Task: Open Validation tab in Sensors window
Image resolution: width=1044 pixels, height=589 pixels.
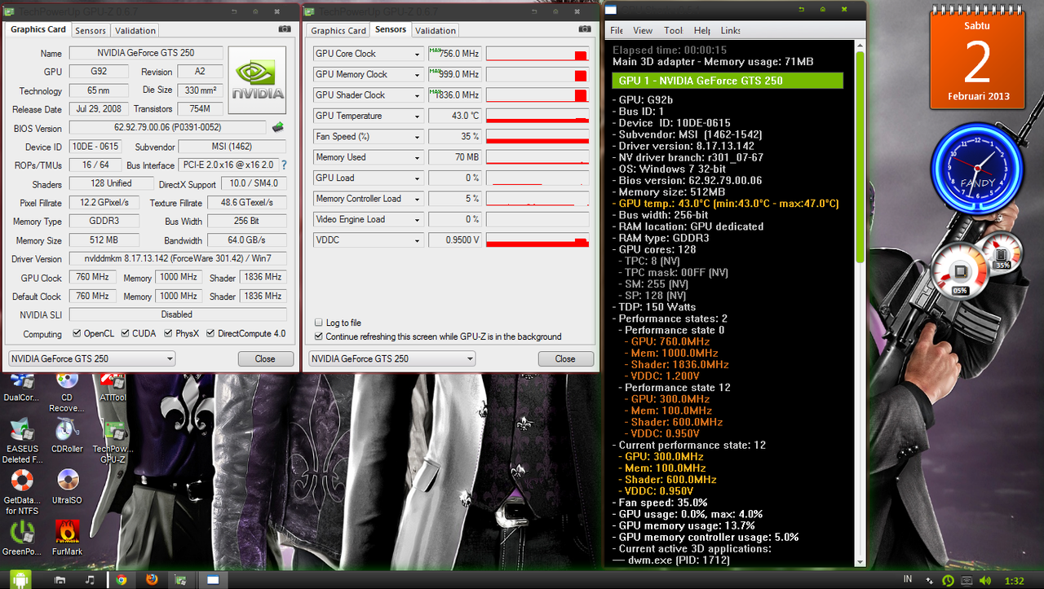Action: [x=436, y=30]
